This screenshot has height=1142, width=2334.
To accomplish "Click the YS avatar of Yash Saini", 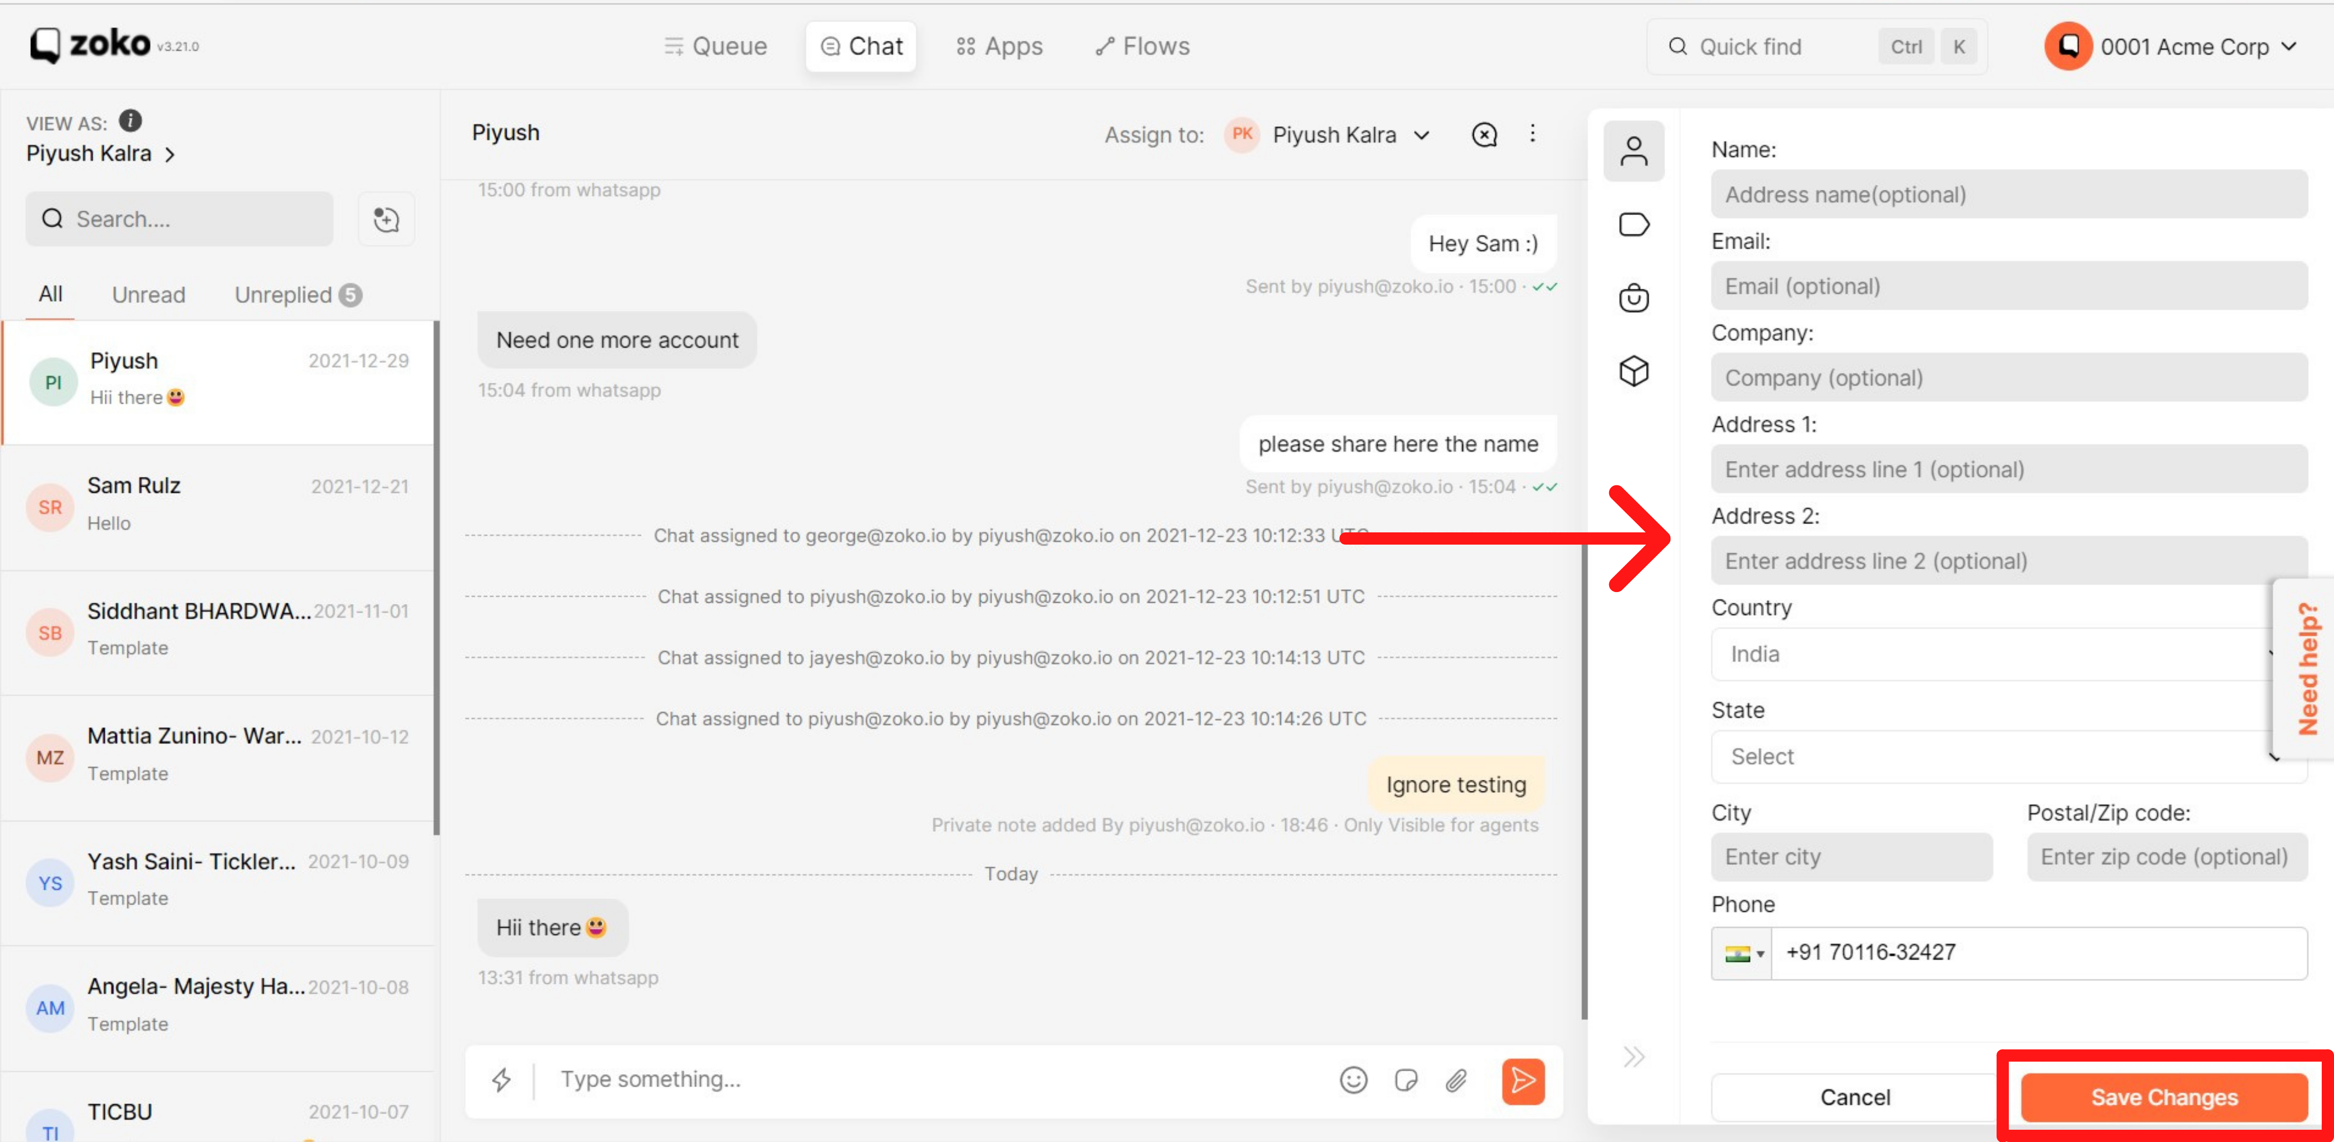I will (x=51, y=883).
